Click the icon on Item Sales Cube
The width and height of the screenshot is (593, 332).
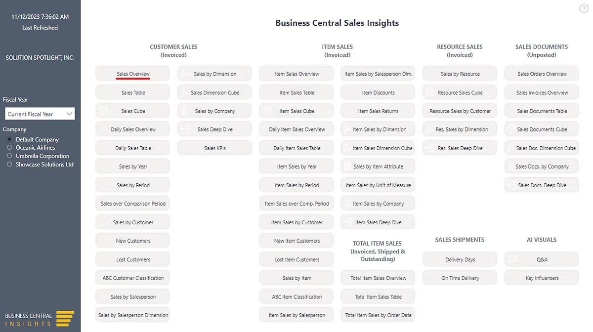point(266,111)
